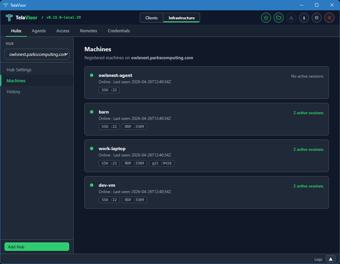
Task: Select the Agents tab
Action: (39, 31)
